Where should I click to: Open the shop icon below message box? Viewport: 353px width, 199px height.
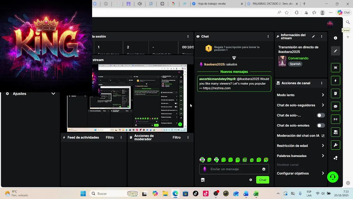coord(203,180)
